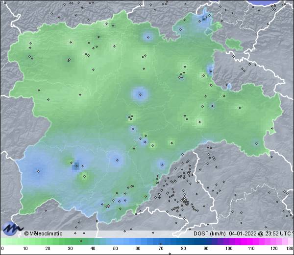Click the scale label 30
Image resolution: width=294 pixels, height=255 pixels.
[70, 249]
